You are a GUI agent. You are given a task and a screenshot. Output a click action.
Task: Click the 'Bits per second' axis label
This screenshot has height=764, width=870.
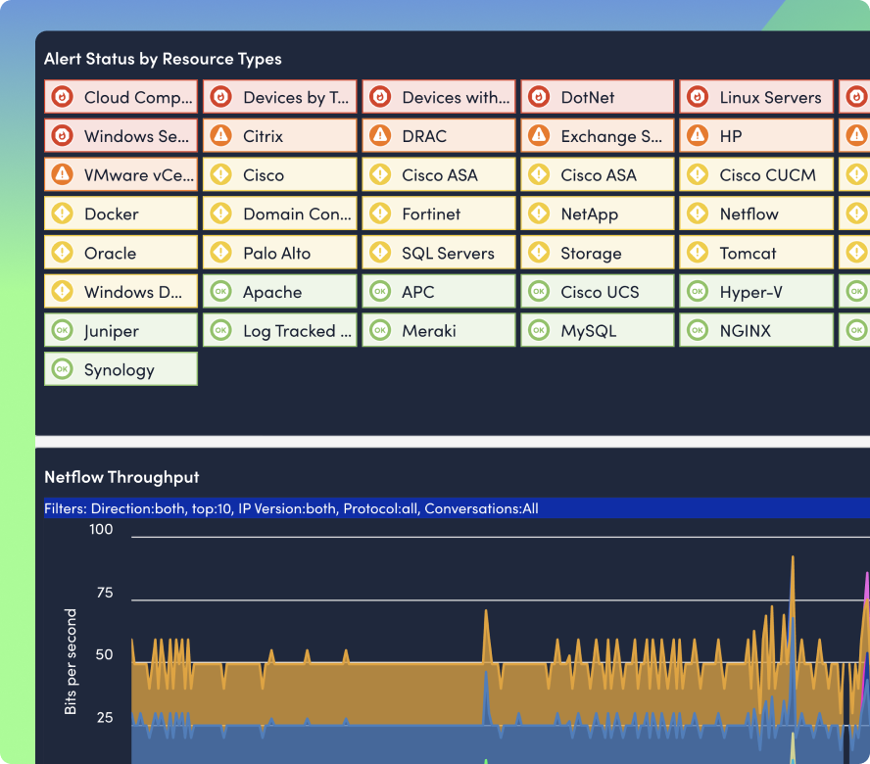pyautogui.click(x=70, y=661)
